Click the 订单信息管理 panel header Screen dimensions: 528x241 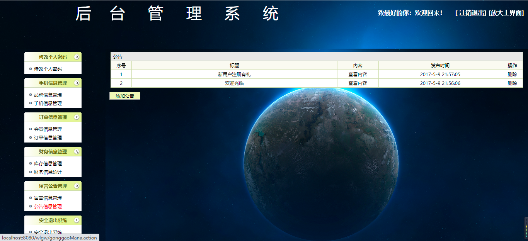(53, 117)
